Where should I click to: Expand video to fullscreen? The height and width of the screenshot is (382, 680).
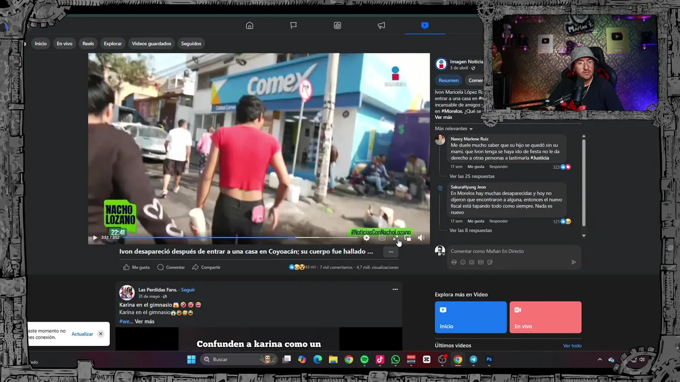click(x=395, y=238)
